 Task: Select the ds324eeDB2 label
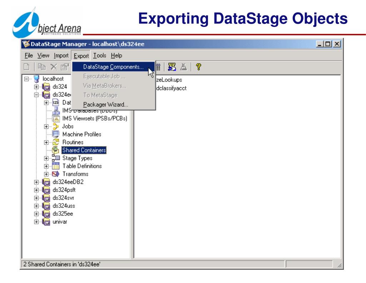[68, 182]
